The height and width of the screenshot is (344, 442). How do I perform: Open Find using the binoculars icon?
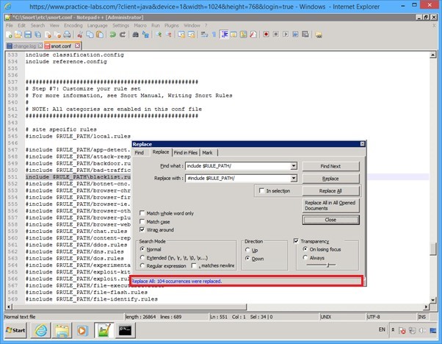(x=136, y=35)
